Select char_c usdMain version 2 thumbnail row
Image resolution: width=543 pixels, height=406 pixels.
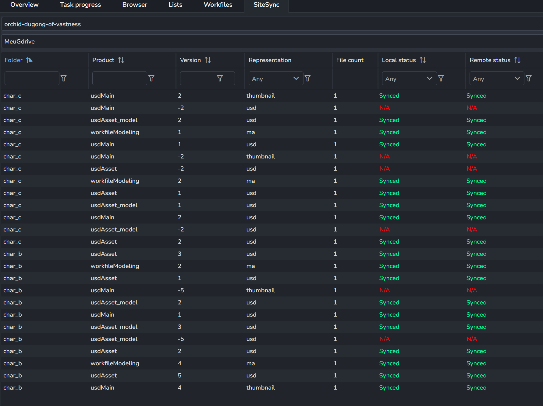(x=271, y=96)
